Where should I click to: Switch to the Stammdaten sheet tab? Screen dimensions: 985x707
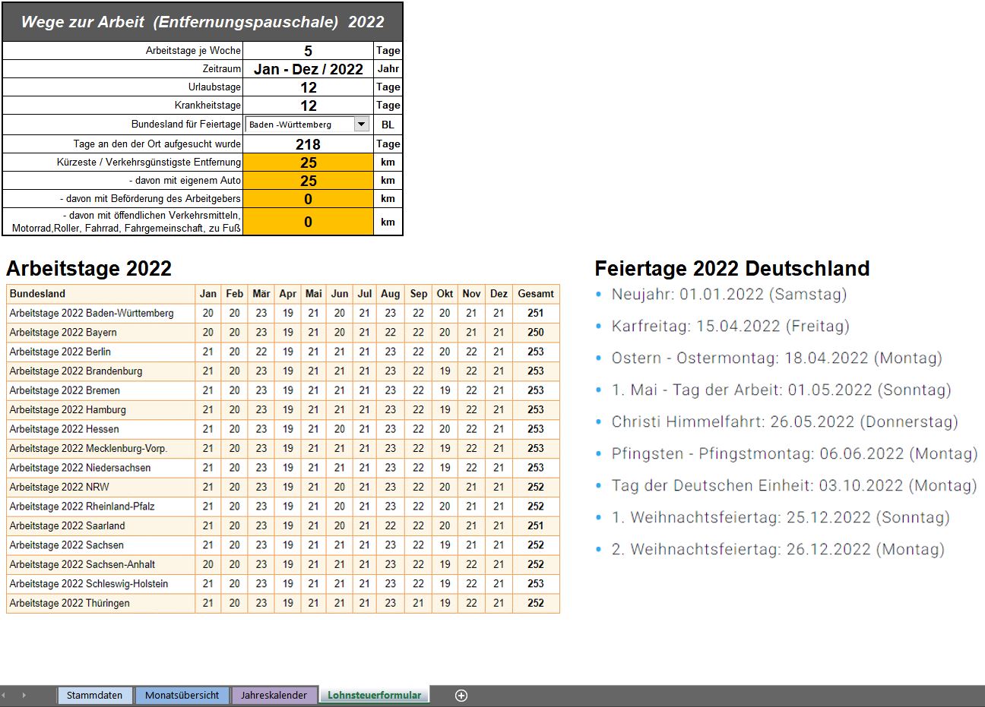tap(94, 695)
